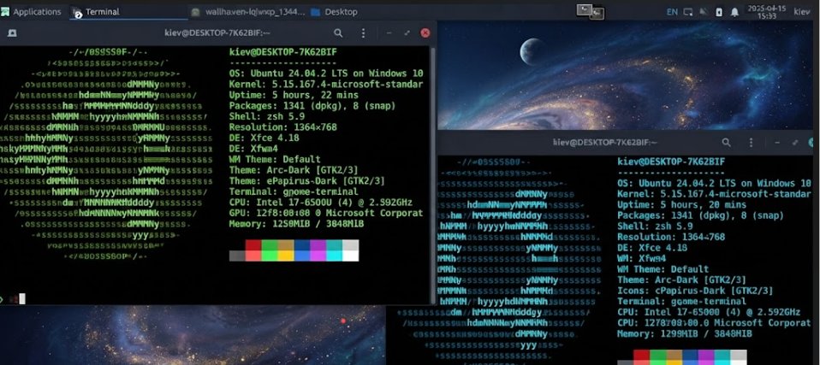Switch to the Desktop folder taskbar button
This screenshot has width=820, height=365.
pyautogui.click(x=335, y=11)
